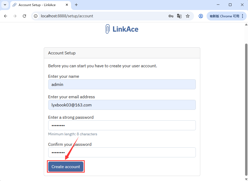Close the Account Setup tab
The height and width of the screenshot is (181, 248).
click(67, 5)
